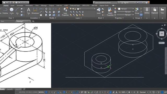167x94 pixels.
Task: Open the 1:1 / 100% annotation scale dropdown
Action: click(123, 92)
